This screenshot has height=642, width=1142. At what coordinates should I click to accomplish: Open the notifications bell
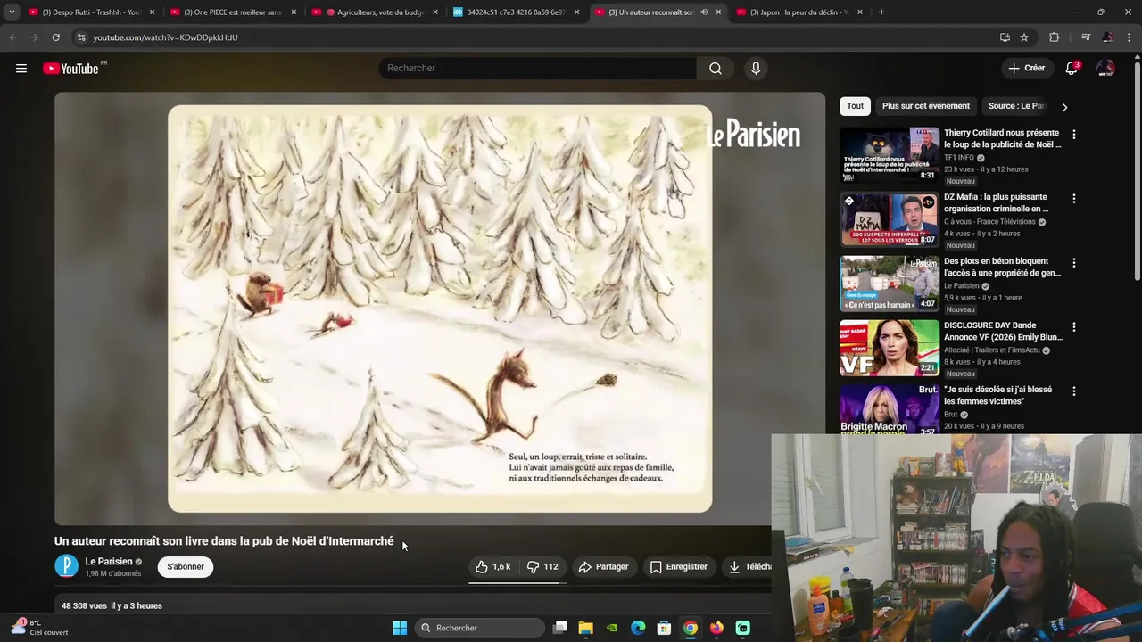click(1072, 69)
